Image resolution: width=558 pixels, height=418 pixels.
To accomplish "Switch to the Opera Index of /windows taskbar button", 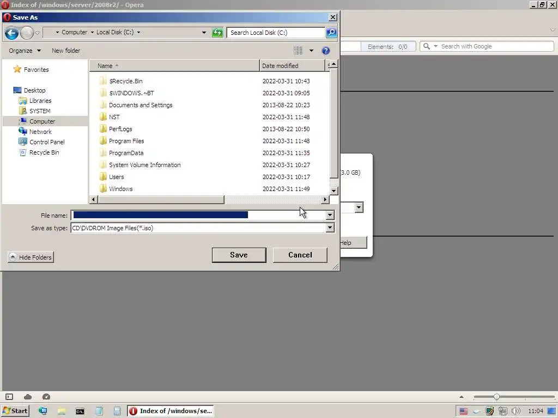I will (x=171, y=411).
